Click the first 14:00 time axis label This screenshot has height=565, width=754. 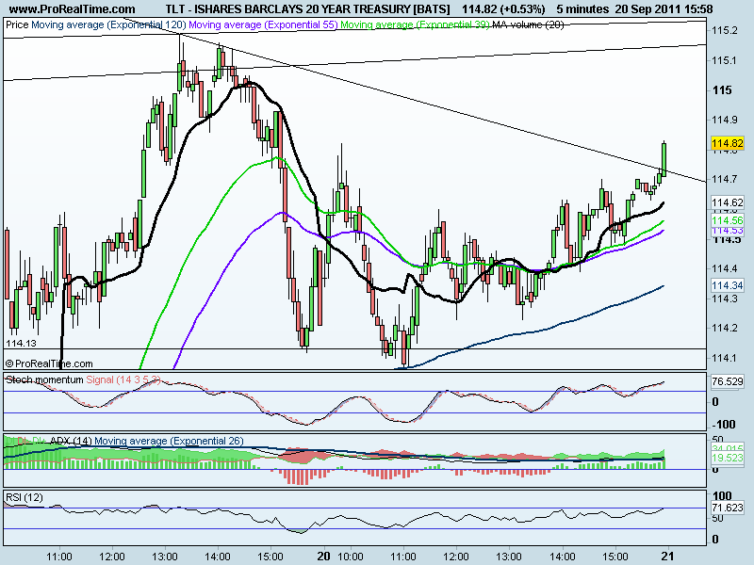(218, 557)
